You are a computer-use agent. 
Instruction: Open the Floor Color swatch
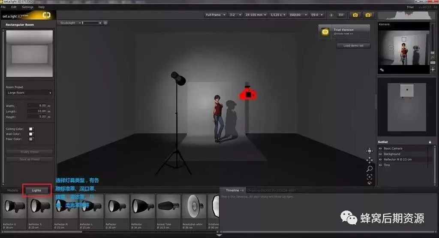pyautogui.click(x=31, y=139)
